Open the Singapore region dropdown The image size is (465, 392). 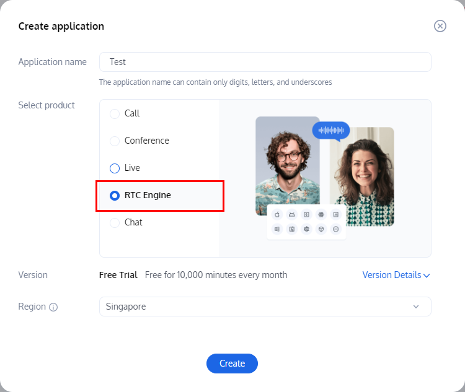coord(265,307)
